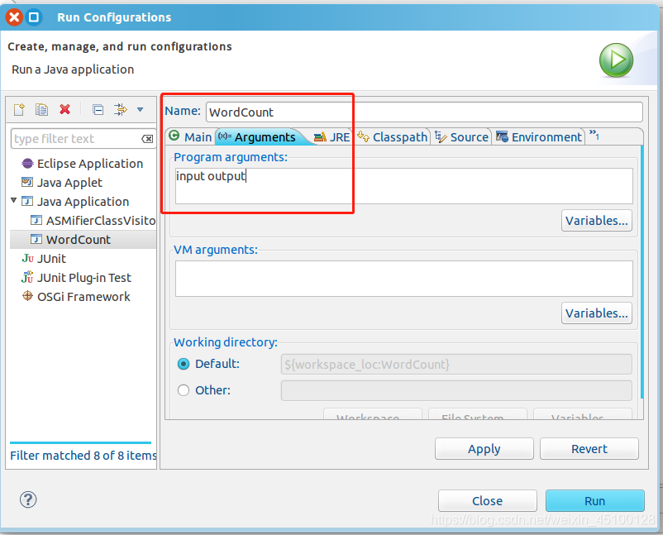Viewport: 663px width, 535px height.
Task: Click the Program arguments text area
Action: (x=403, y=186)
